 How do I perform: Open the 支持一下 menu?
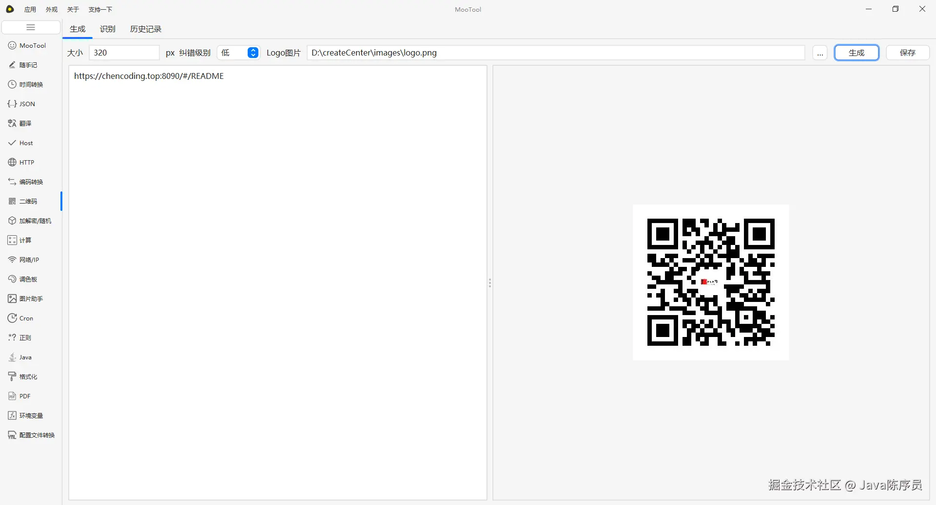100,9
